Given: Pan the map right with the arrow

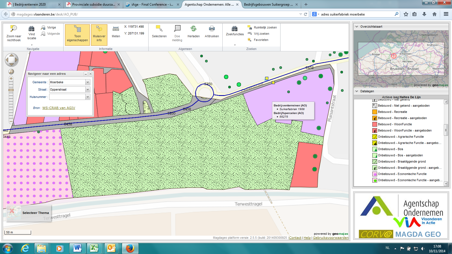Looking at the screenshot, I should [x=16, y=60].
